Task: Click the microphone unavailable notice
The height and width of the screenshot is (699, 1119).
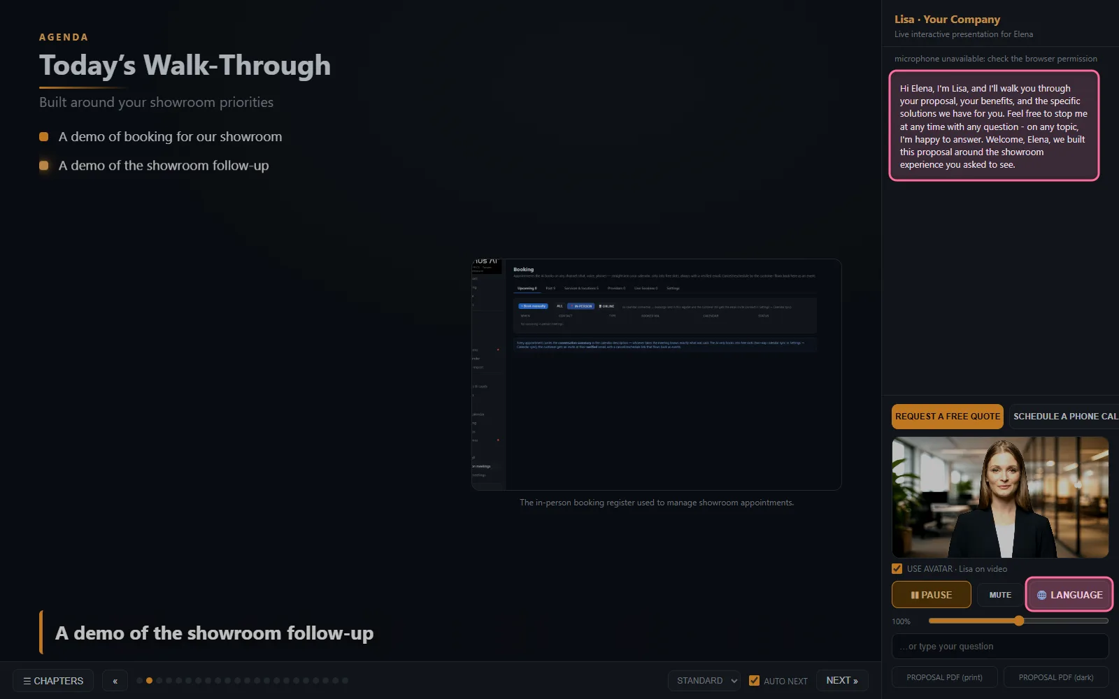Action: click(x=996, y=59)
